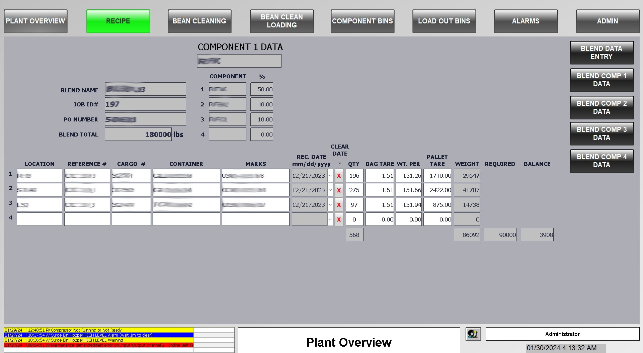Open the Alarms screen
This screenshot has height=353, width=643.
pos(526,21)
